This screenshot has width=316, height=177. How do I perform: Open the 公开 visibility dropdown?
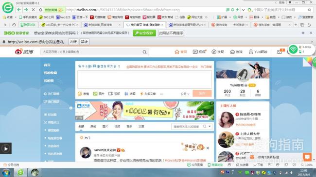[x=185, y=94]
